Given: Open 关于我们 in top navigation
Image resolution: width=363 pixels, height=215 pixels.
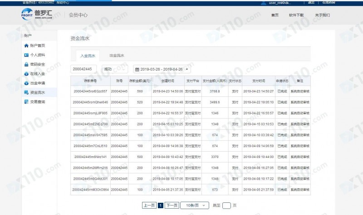Looking at the screenshot, I should [322, 15].
